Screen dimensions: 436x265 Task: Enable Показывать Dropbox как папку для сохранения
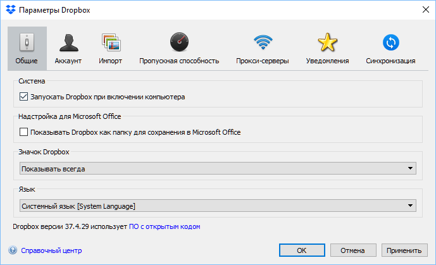23,132
